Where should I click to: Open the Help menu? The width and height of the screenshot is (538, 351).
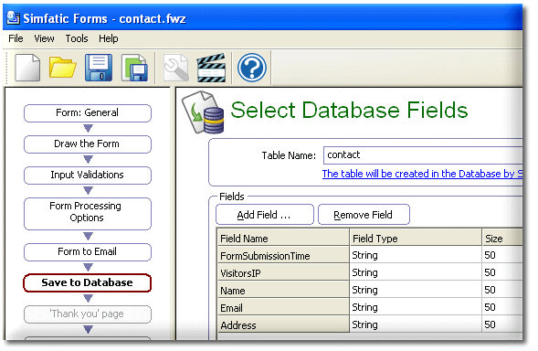(x=109, y=38)
